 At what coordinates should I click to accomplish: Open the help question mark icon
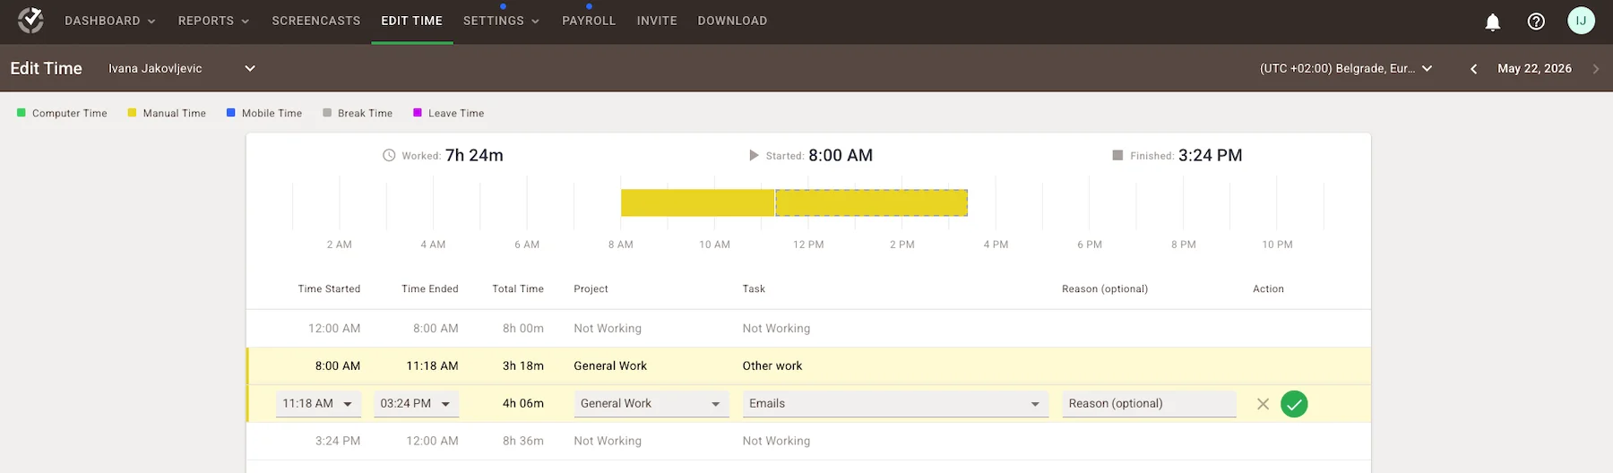1536,21
